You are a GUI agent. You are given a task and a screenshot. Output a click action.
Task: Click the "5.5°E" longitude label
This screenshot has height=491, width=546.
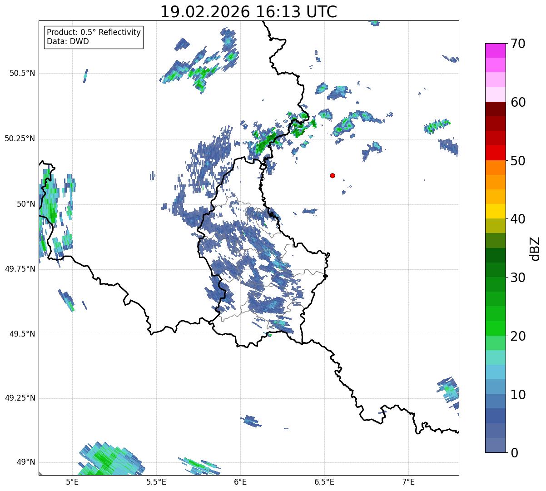pos(156,481)
